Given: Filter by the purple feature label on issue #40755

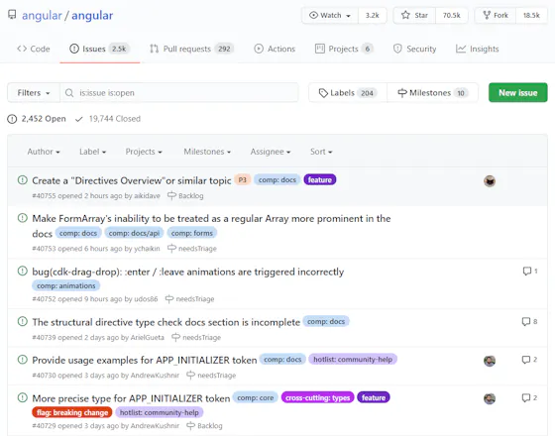Looking at the screenshot, I should [320, 179].
